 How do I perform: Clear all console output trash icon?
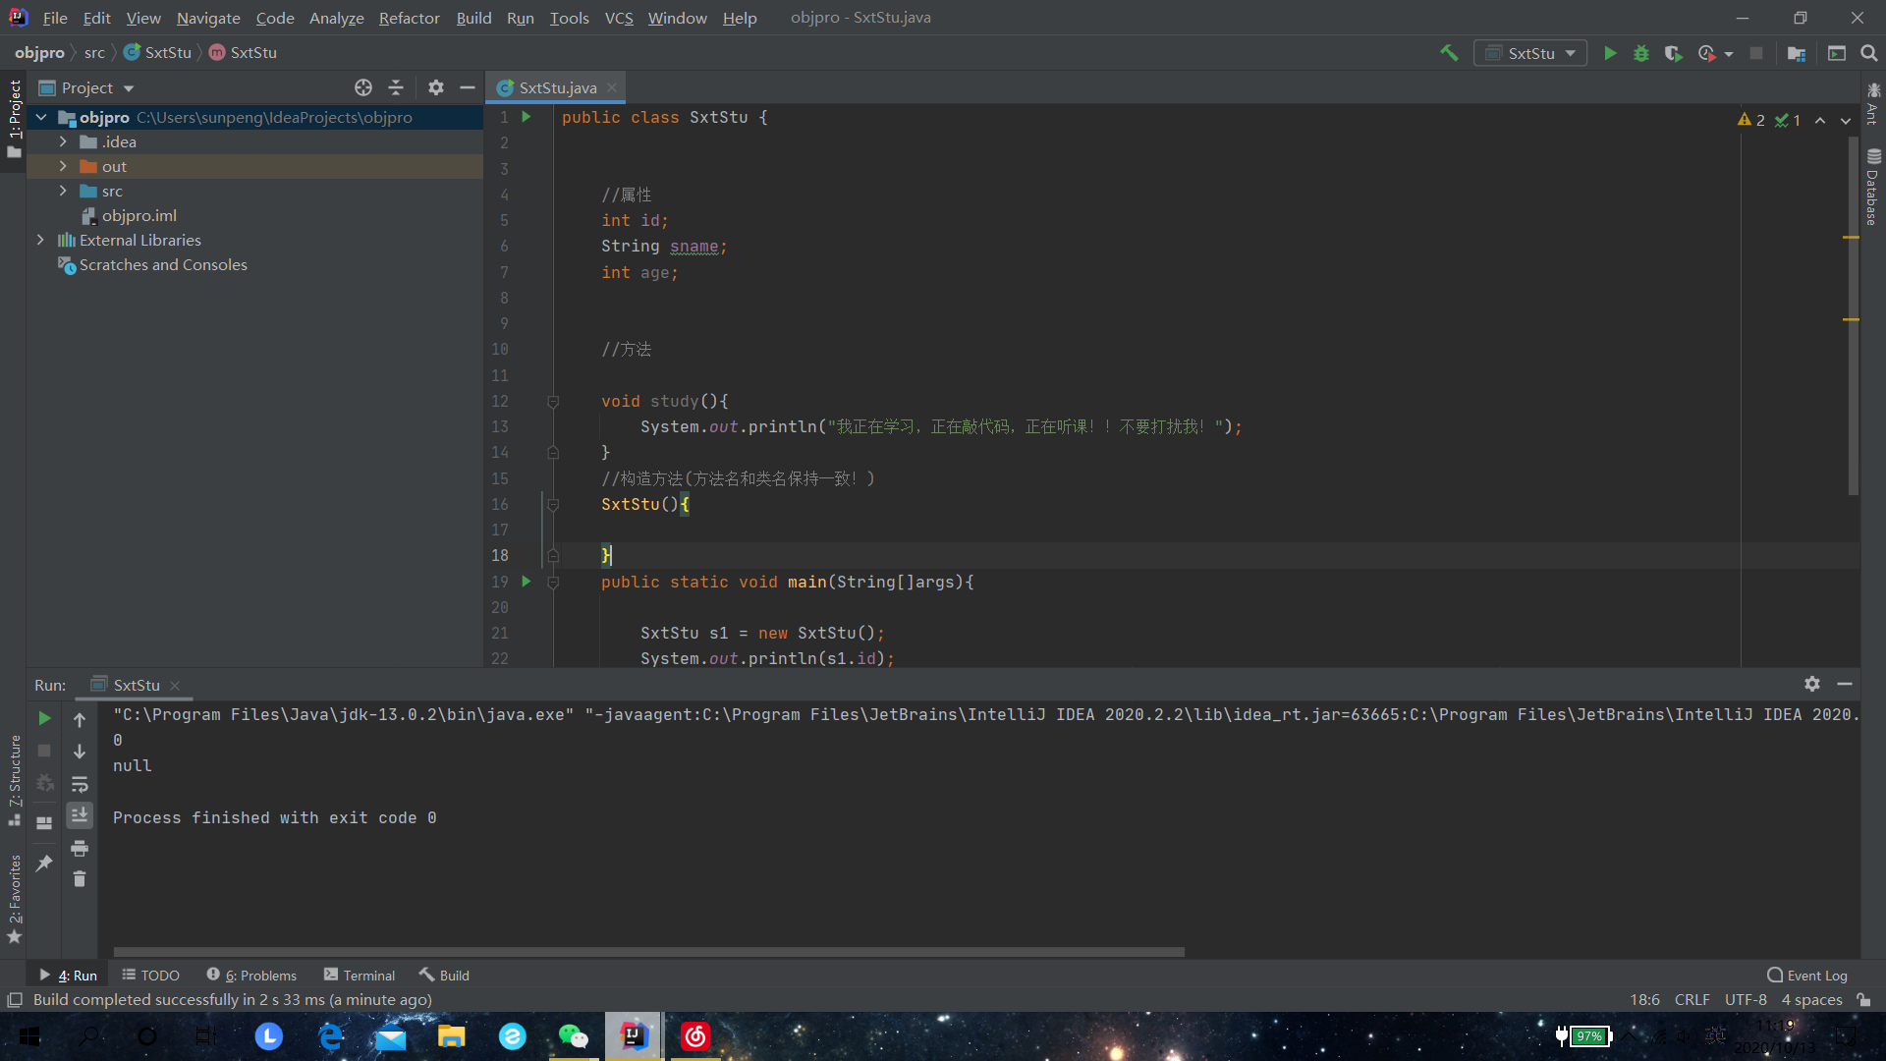(80, 879)
